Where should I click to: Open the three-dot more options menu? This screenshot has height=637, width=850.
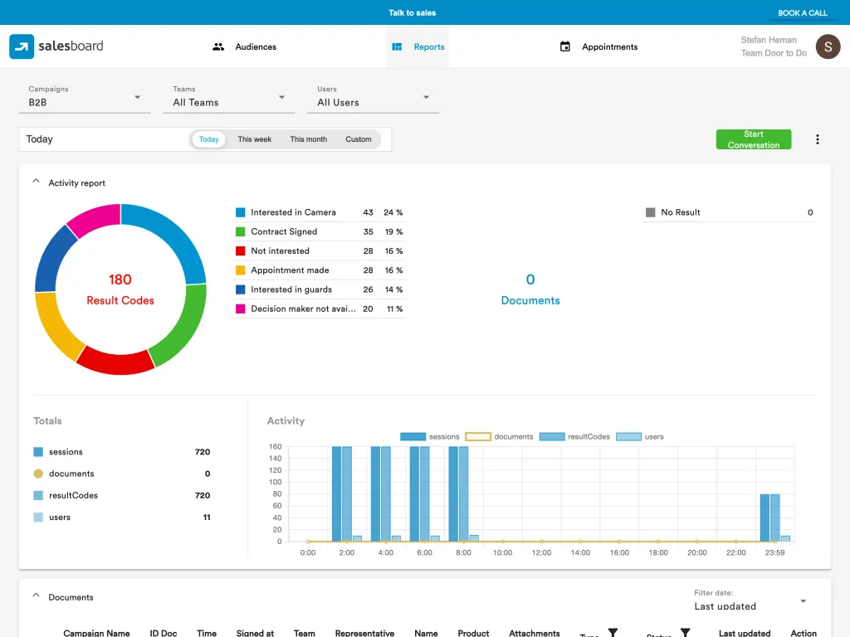pos(818,139)
